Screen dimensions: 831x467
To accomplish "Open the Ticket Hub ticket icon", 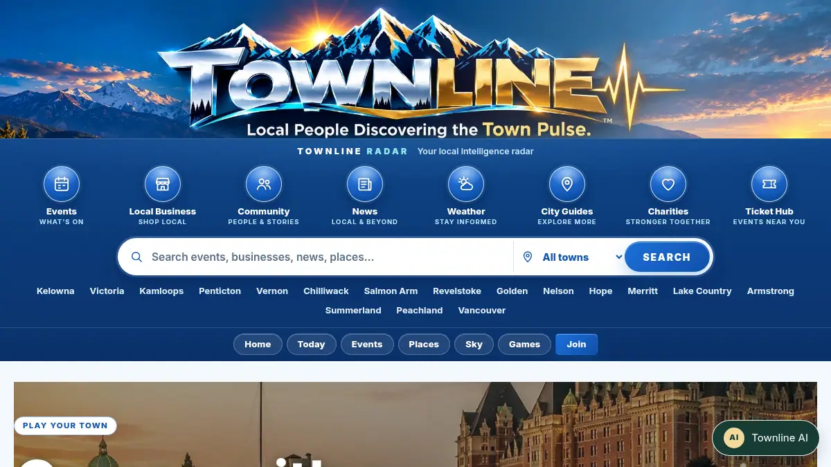I will coord(769,184).
